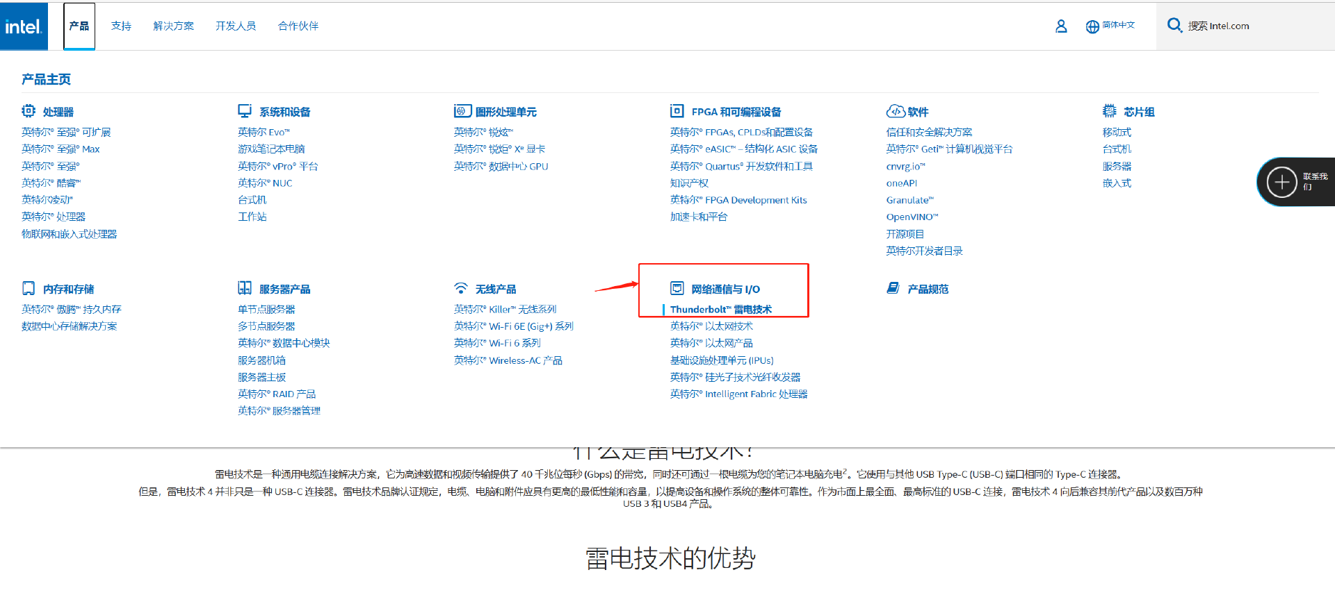Screen dimensions: 1335x611
Task: Open Thunderbolt 雷电技术 link
Action: coord(721,309)
